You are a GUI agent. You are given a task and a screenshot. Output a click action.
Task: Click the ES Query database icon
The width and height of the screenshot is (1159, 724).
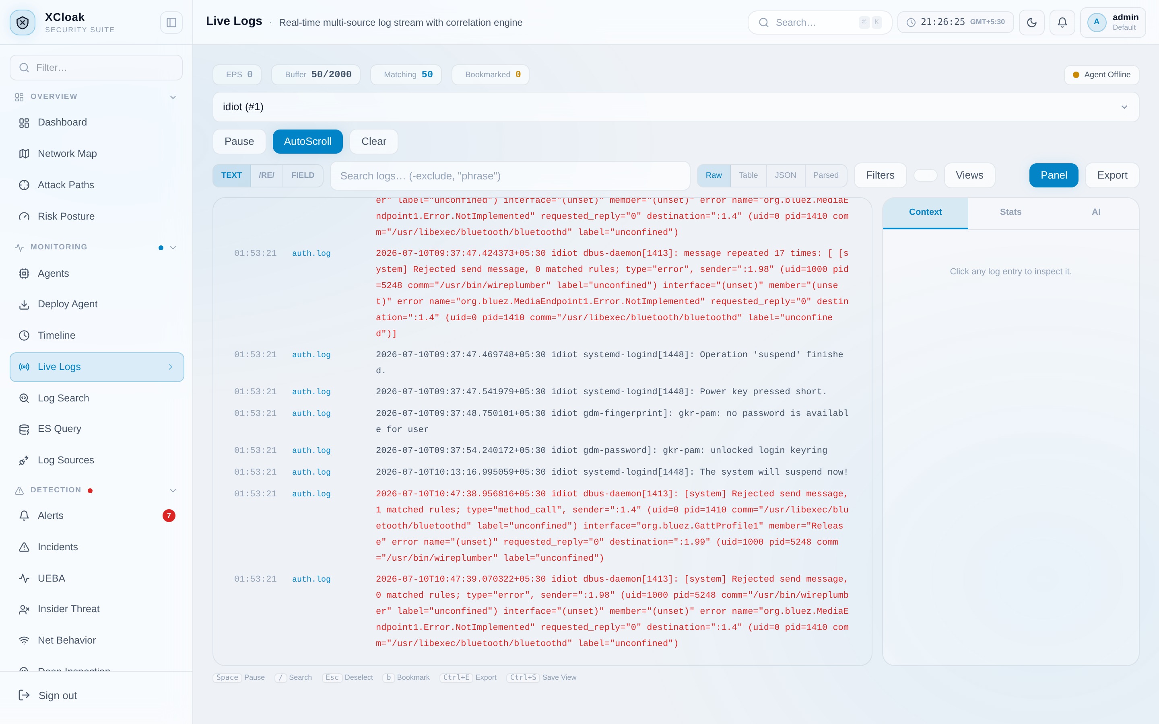pyautogui.click(x=24, y=430)
